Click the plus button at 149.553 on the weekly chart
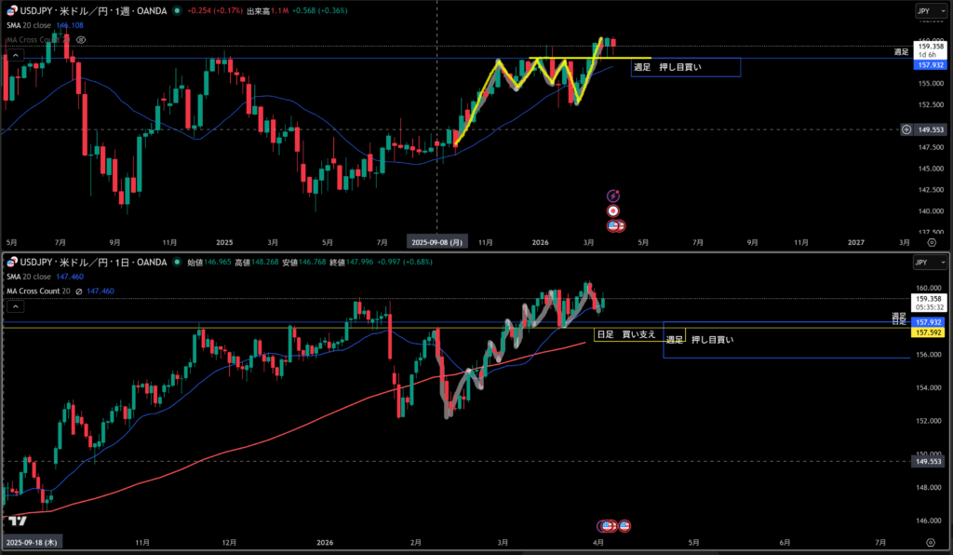This screenshot has width=953, height=555. tap(906, 129)
